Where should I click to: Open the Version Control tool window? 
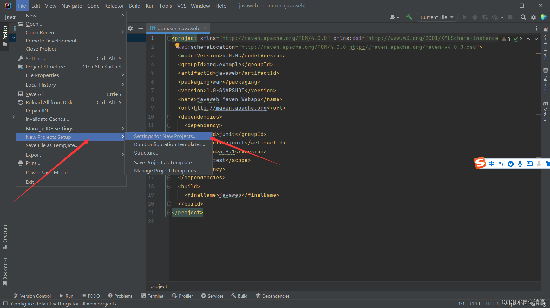[x=32, y=296]
